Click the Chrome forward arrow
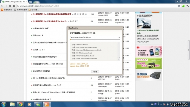The width and height of the screenshot is (190, 107). click(6, 6)
